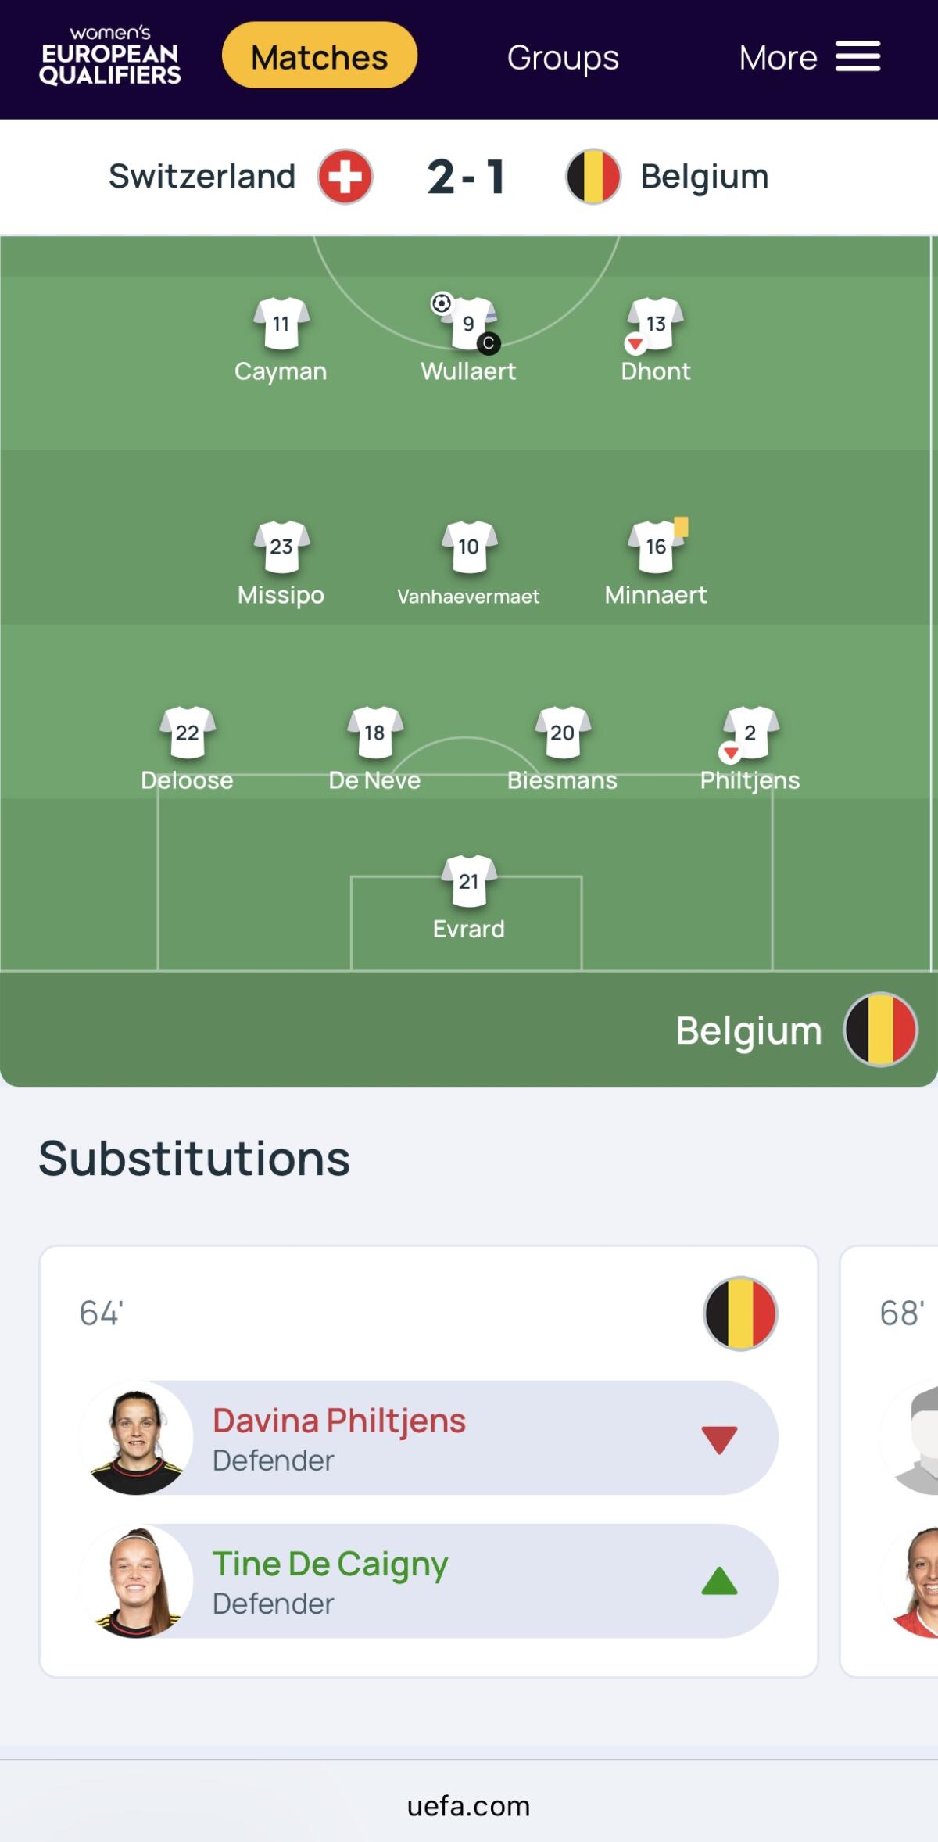Tap Dhont's number 13 shirt
938x1842 pixels.
tap(657, 323)
